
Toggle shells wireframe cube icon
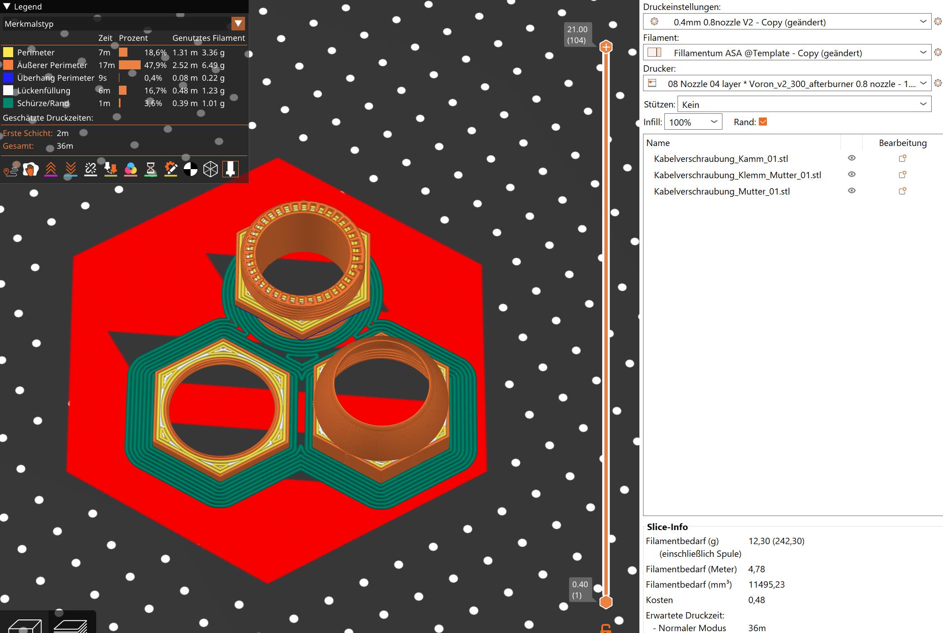(x=211, y=170)
